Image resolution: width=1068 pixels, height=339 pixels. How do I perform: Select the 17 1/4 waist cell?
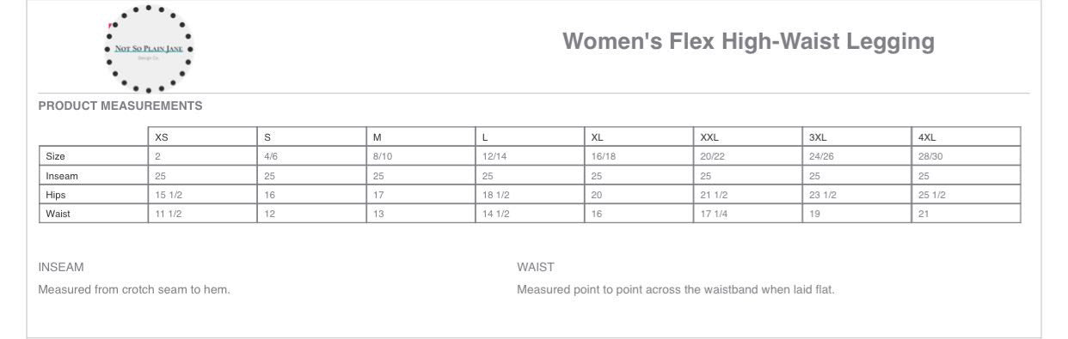pos(748,214)
